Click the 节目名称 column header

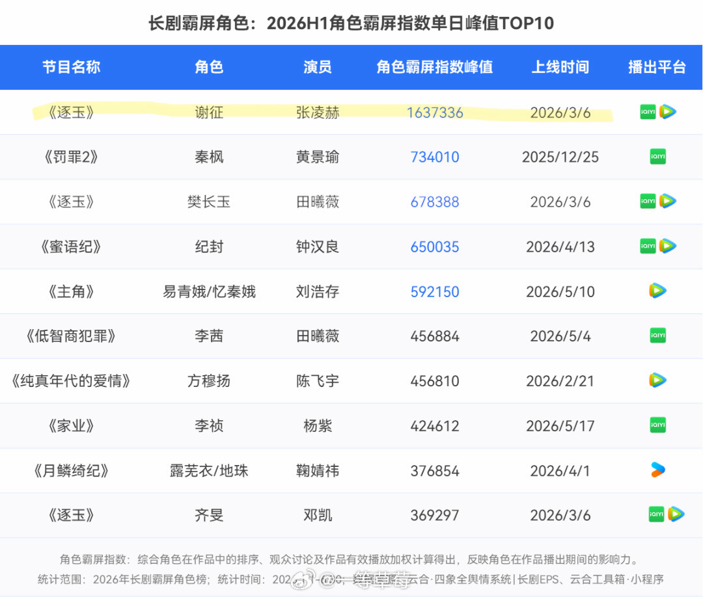[72, 67]
